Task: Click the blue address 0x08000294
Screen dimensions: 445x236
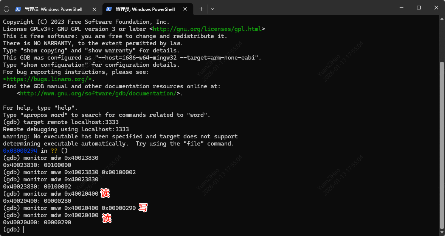Action: [x=20, y=151]
